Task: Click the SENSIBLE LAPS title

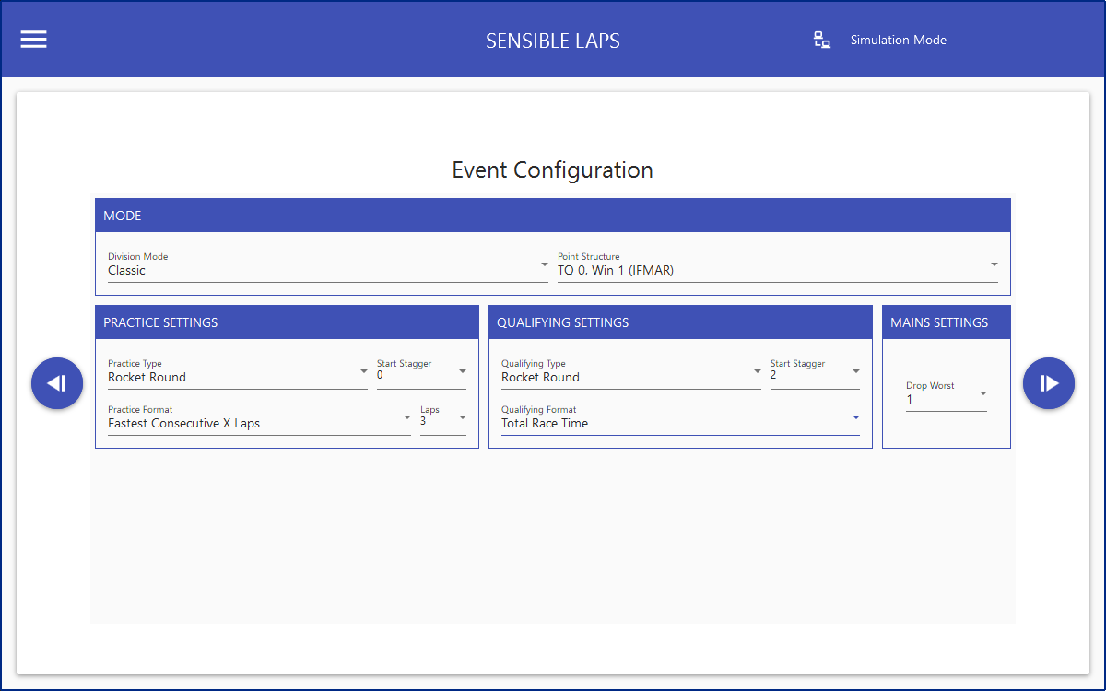Action: (x=553, y=41)
